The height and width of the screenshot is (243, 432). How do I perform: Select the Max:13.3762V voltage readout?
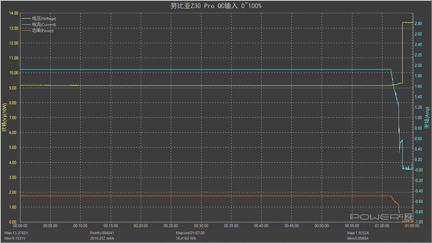17,233
